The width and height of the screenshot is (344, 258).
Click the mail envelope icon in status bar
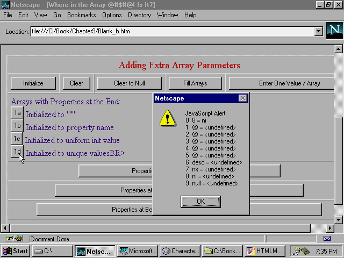tap(327, 238)
